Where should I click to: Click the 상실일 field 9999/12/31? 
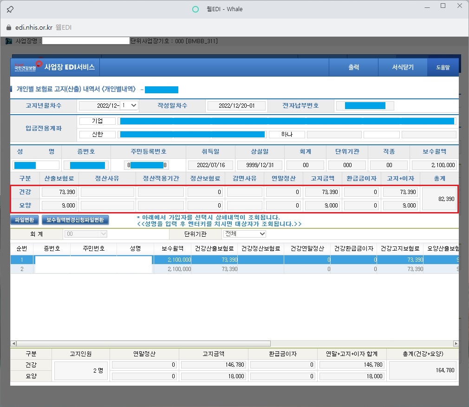pyautogui.click(x=260, y=165)
